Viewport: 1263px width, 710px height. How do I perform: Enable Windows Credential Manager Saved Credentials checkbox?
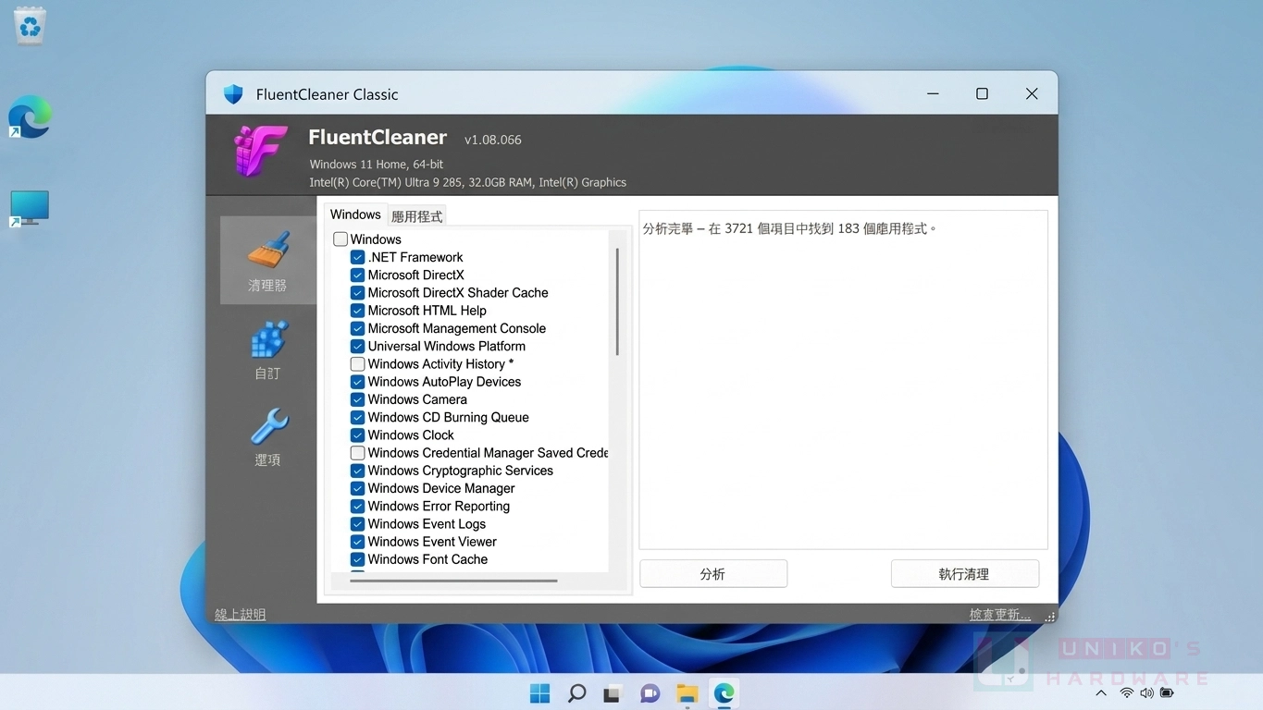point(357,453)
